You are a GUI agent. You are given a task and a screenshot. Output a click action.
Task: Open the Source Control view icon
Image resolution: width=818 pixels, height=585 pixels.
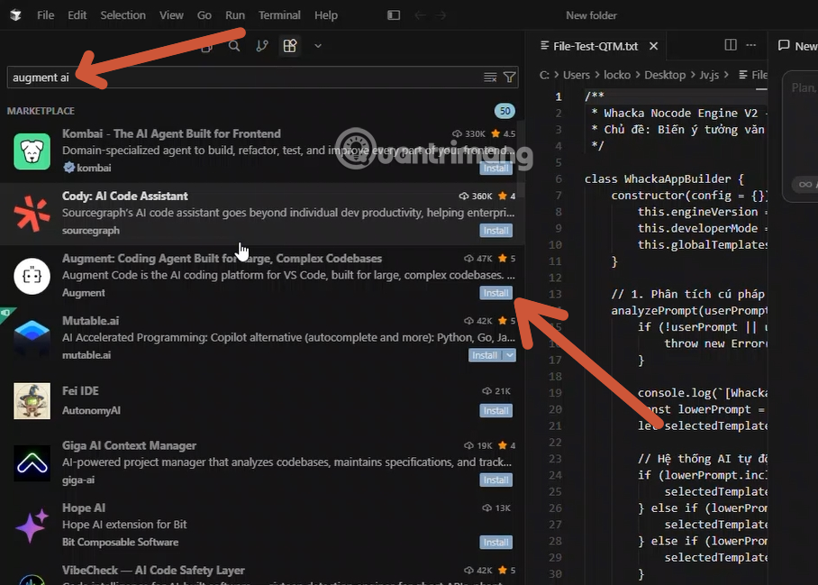262,46
